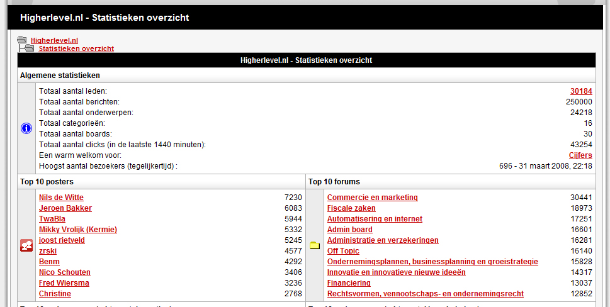Click the 43254 clicks value
This screenshot has width=610, height=307.
pos(581,145)
